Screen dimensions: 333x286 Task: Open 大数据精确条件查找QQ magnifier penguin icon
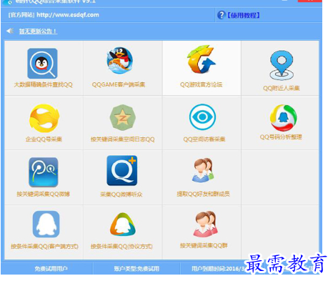[42, 64]
